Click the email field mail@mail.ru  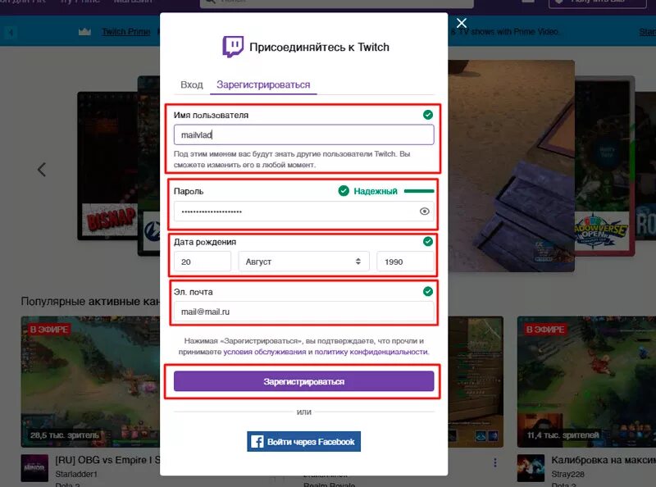tap(303, 312)
